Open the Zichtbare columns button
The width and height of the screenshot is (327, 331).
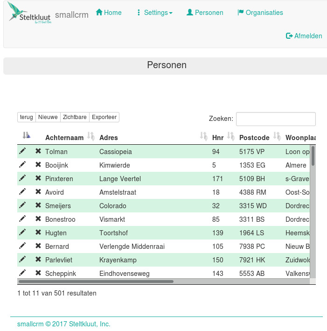click(75, 117)
